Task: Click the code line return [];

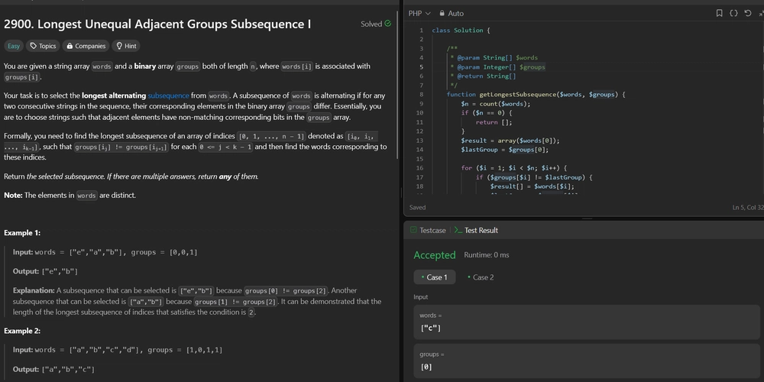Action: (x=494, y=121)
